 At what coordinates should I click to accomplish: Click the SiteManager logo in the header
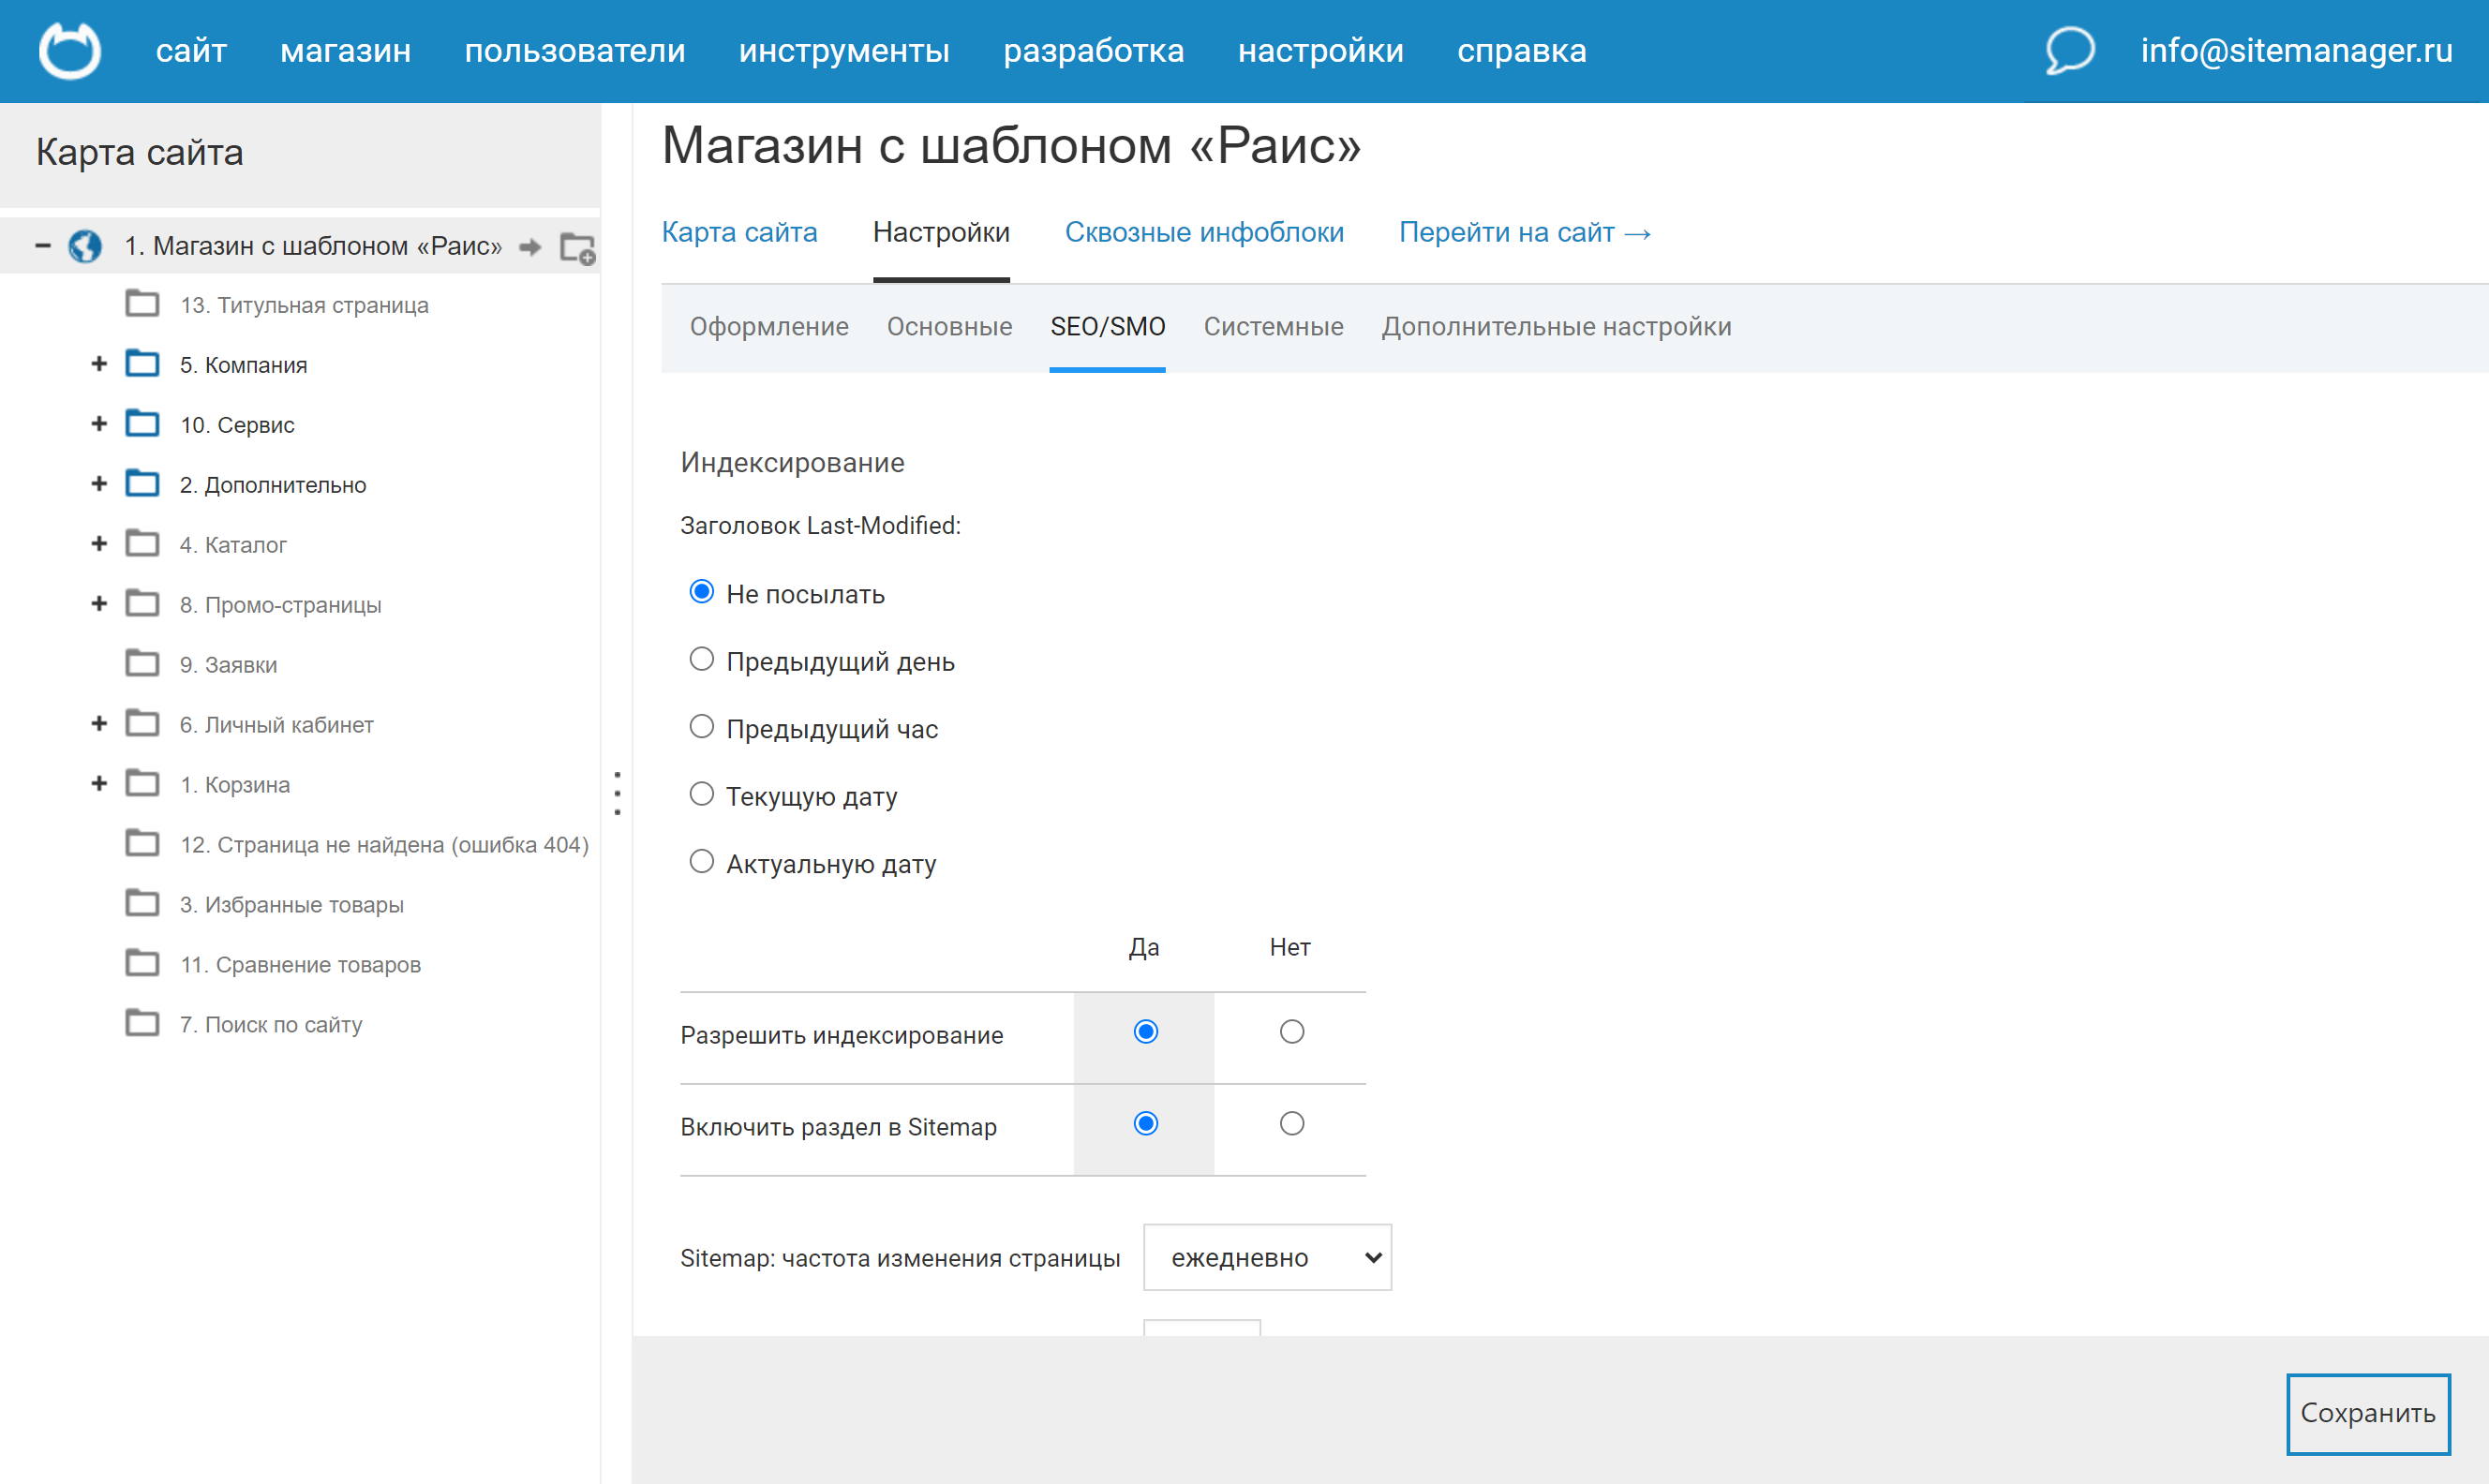click(x=68, y=50)
